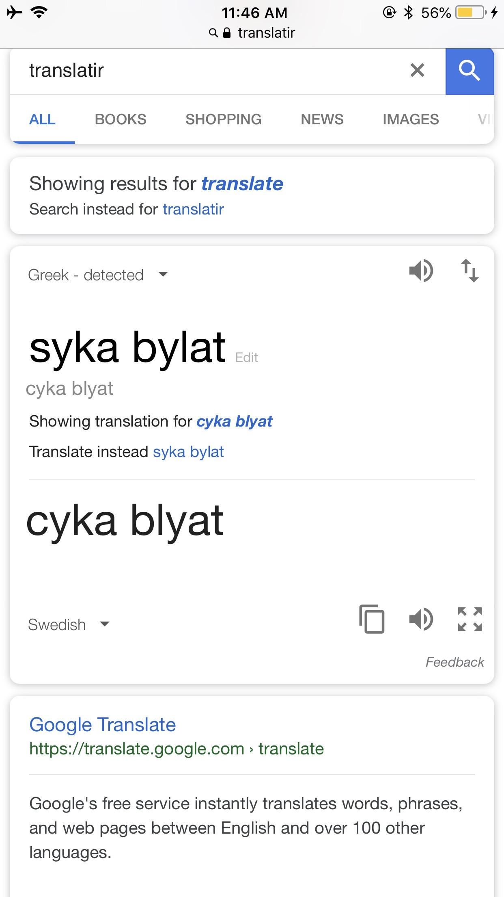The width and height of the screenshot is (504, 897).
Task: Play audio of the source text
Action: click(421, 271)
